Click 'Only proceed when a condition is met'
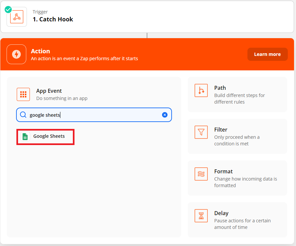Image resolution: width=296 pixels, height=246 pixels. pyautogui.click(x=237, y=140)
